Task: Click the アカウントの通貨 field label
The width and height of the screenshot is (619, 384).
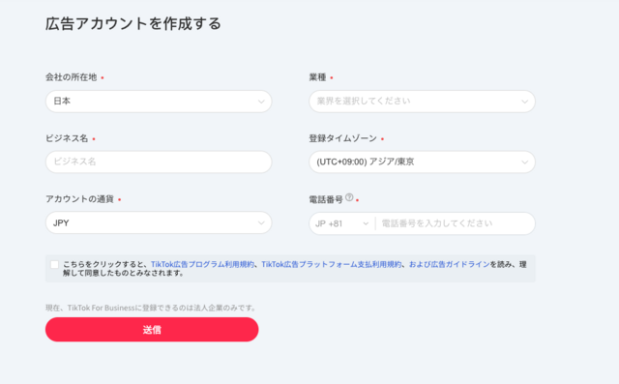Action: [x=79, y=199]
